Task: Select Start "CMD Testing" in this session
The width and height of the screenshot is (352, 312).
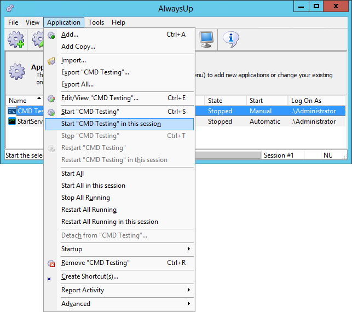Action: pos(119,124)
